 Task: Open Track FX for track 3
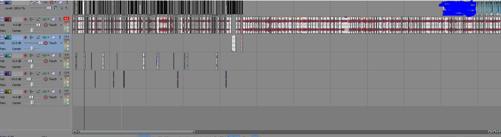pyautogui.click(x=45, y=37)
